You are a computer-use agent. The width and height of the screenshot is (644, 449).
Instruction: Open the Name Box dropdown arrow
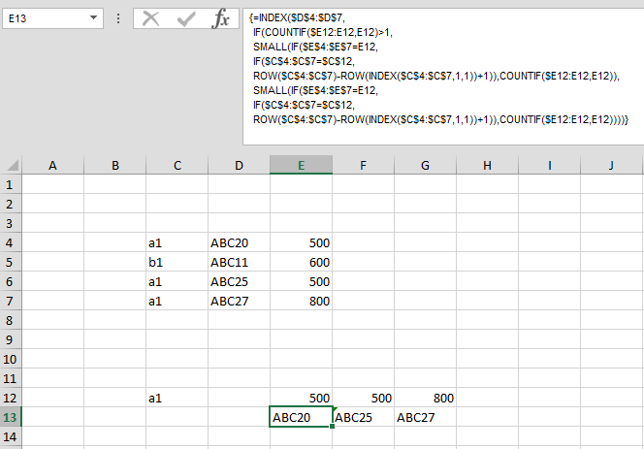[x=94, y=17]
